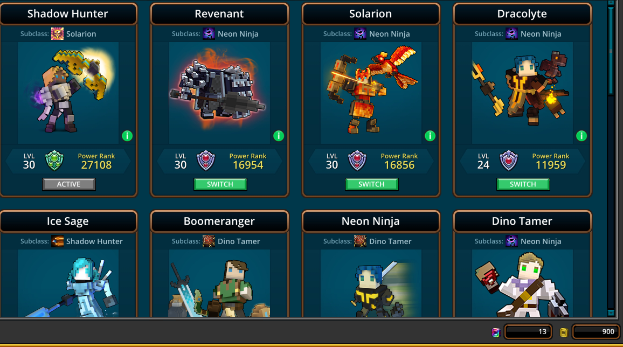Click the greyed ACTIVE button on Shadow Hunter
This screenshot has width=623, height=347.
(x=69, y=184)
